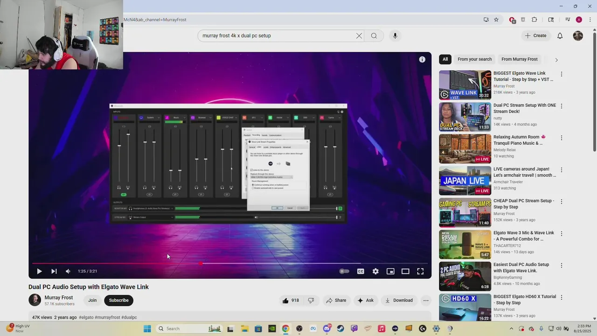Open video settings gear in player
The width and height of the screenshot is (597, 336).
tap(375, 271)
